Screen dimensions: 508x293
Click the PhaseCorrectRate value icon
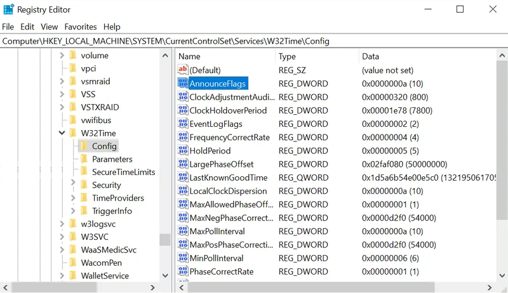[183, 271]
